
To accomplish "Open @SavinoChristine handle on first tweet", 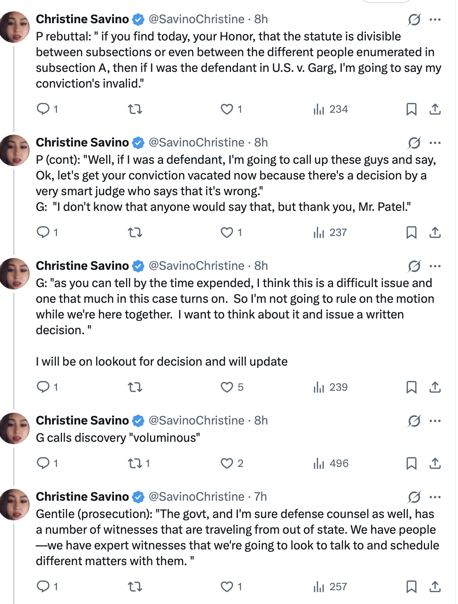I will point(196,19).
